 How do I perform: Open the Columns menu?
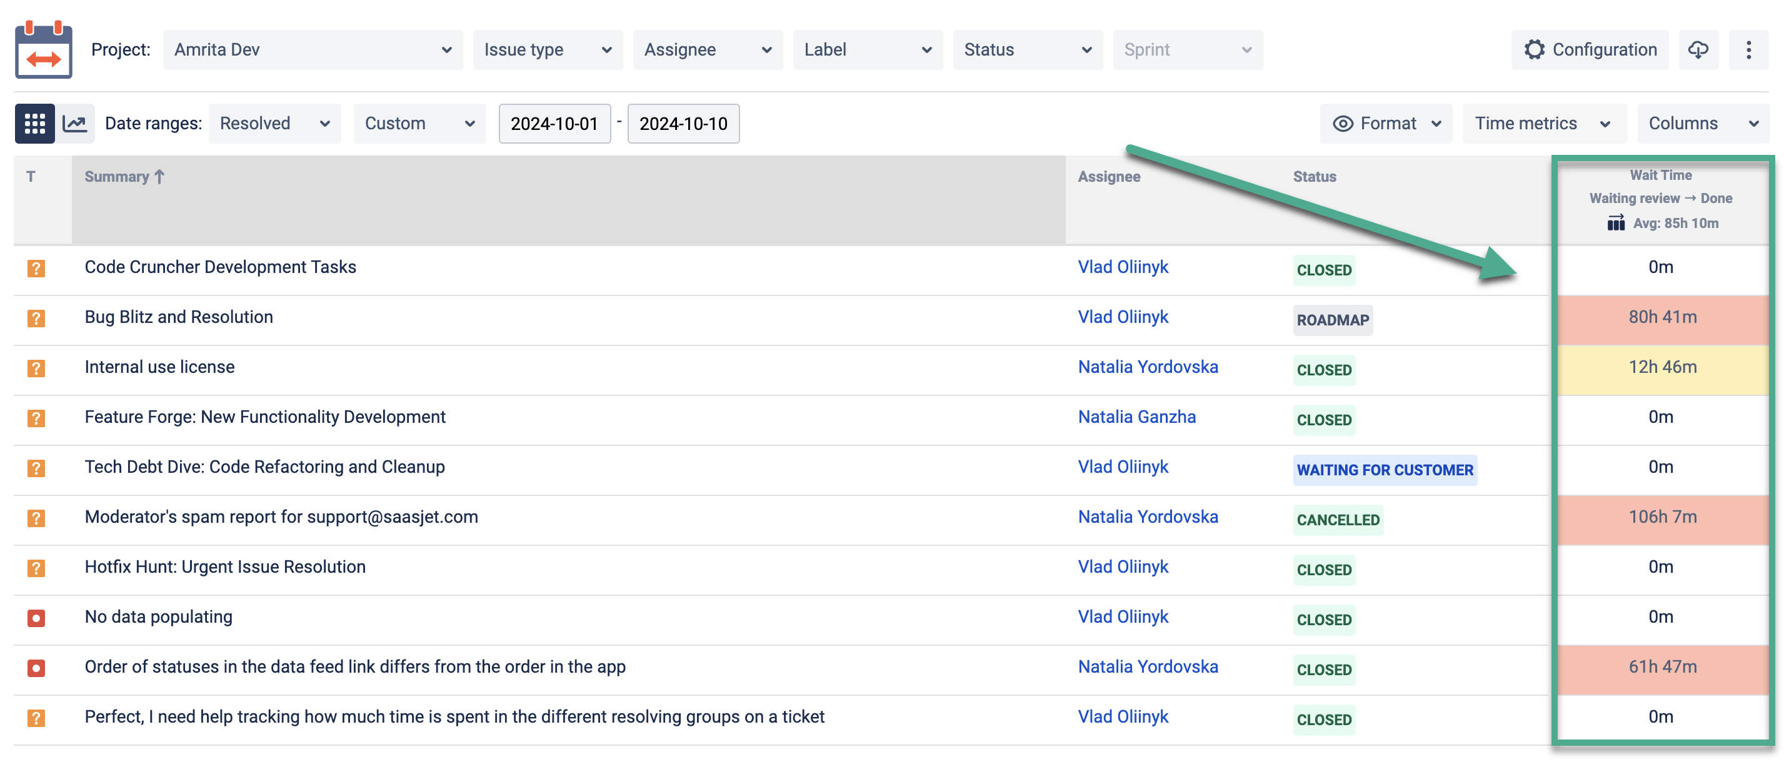click(x=1702, y=124)
